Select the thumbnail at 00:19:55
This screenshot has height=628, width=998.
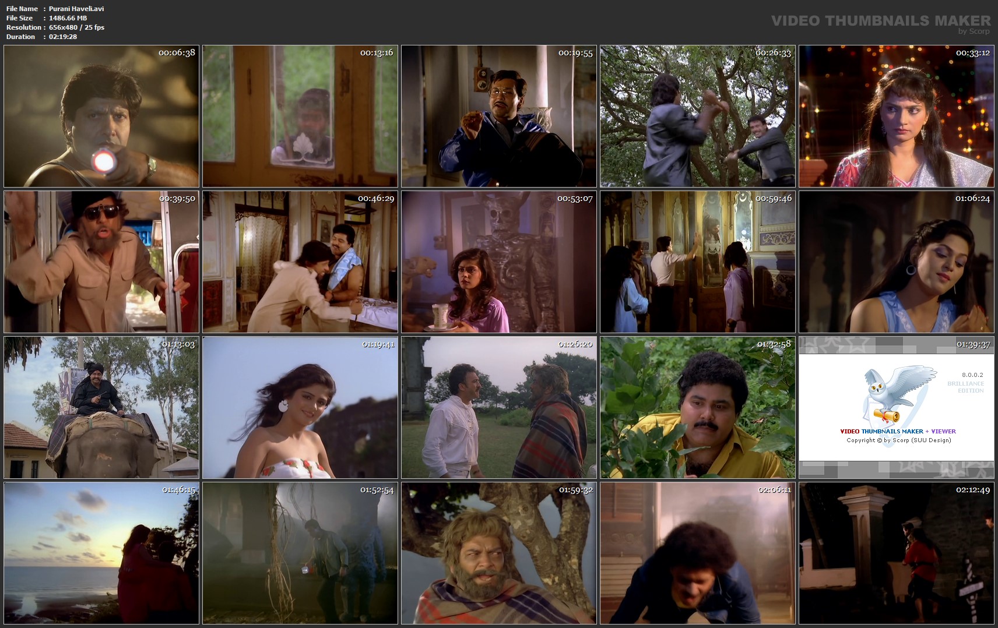click(x=499, y=116)
